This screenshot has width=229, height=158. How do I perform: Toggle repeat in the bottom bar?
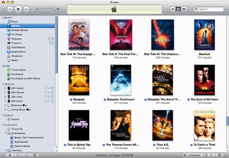tap(26, 155)
